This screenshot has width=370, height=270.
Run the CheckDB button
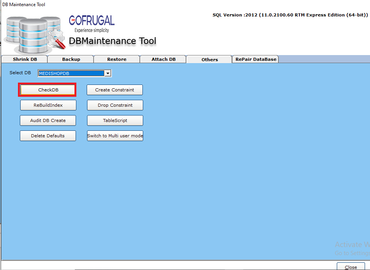coord(48,90)
